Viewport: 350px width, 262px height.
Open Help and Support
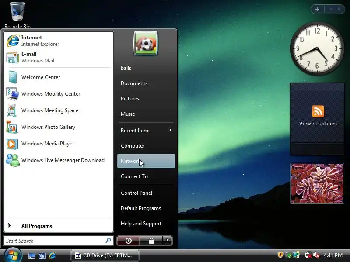coord(146,224)
